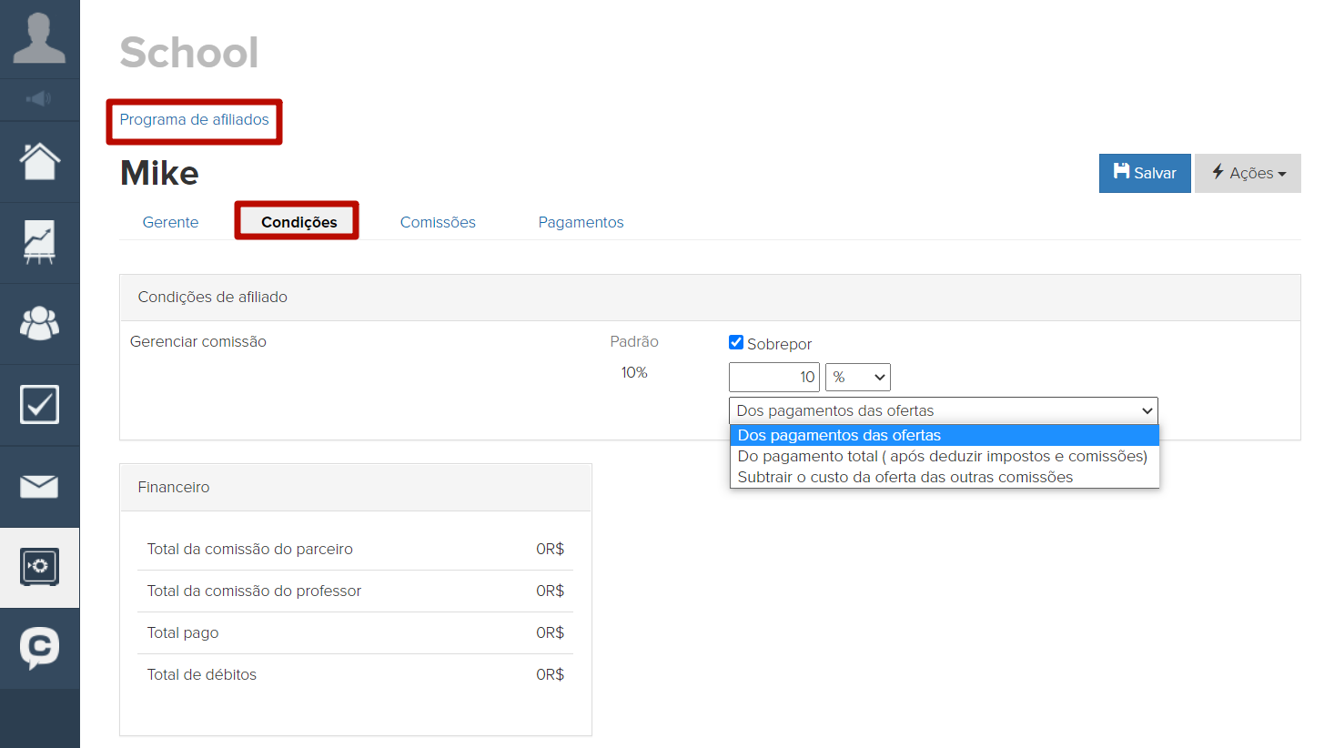Open the user profile avatar icon
The width and height of the screenshot is (1324, 748).
point(39,38)
